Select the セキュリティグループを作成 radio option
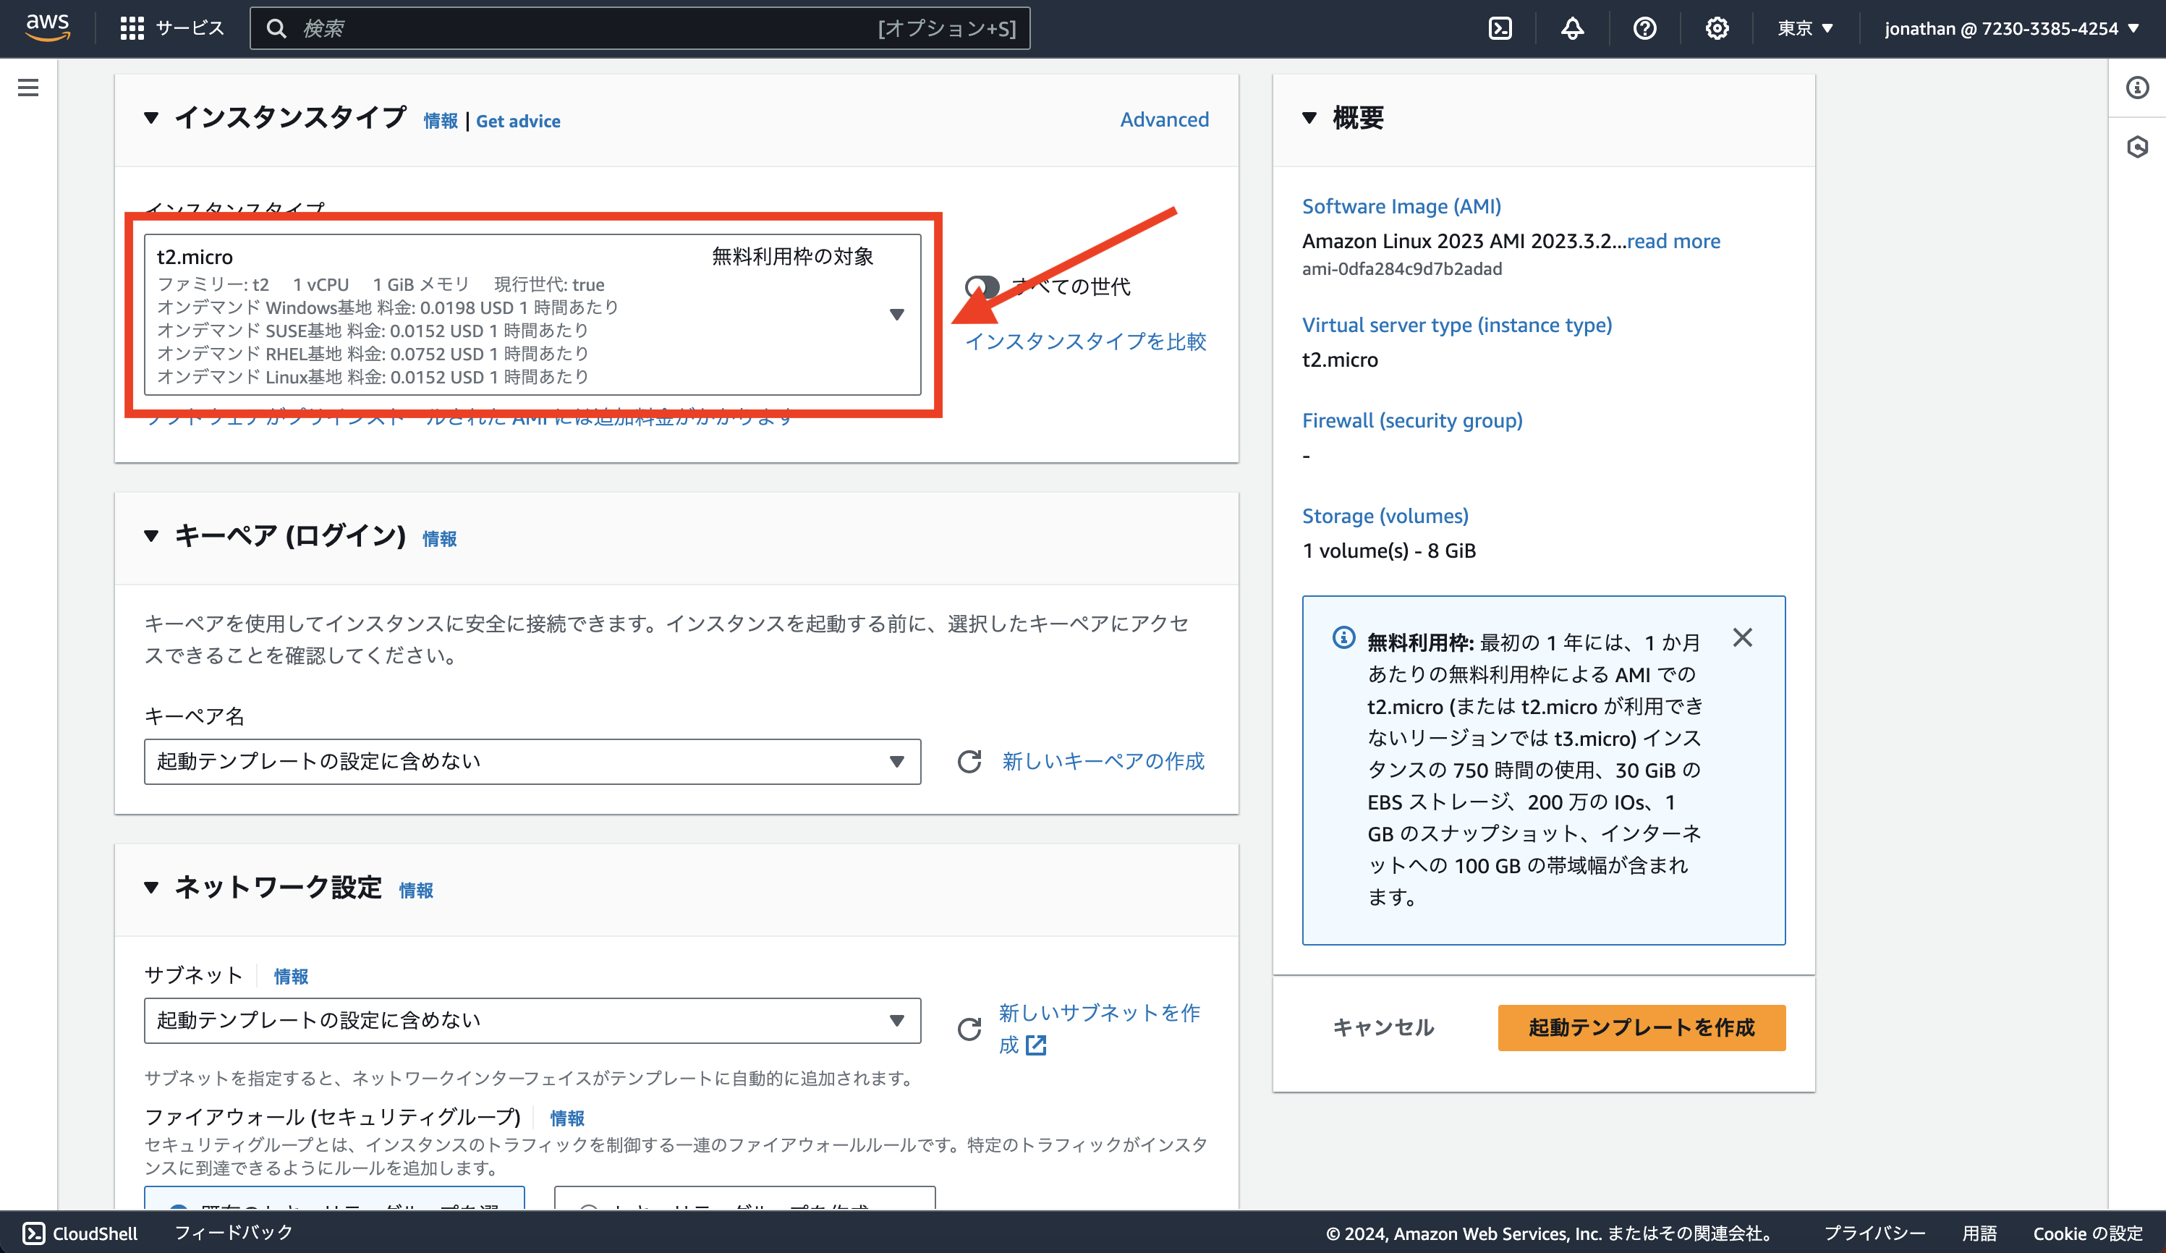The height and width of the screenshot is (1253, 2166). 590,1207
